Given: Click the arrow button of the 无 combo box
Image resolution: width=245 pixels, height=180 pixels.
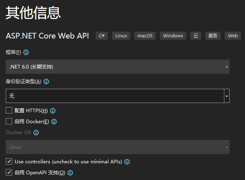Looking at the screenshot, I should (x=227, y=96).
